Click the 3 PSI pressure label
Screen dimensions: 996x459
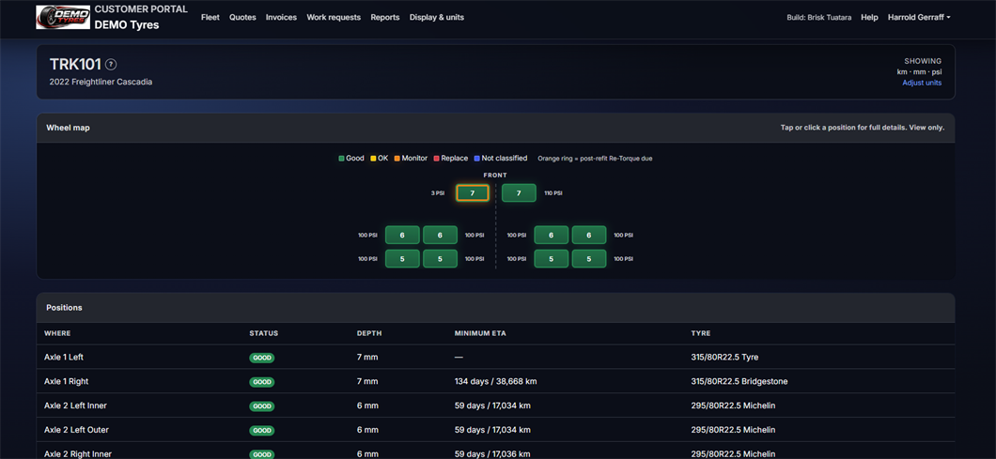[x=438, y=193]
